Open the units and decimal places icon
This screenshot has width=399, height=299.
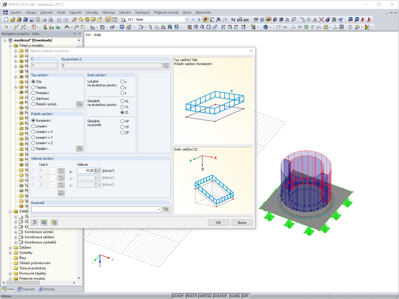[44, 222]
